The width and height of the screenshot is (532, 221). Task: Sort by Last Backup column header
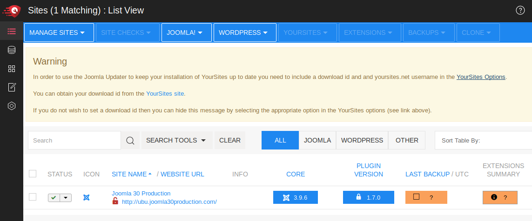click(x=427, y=174)
